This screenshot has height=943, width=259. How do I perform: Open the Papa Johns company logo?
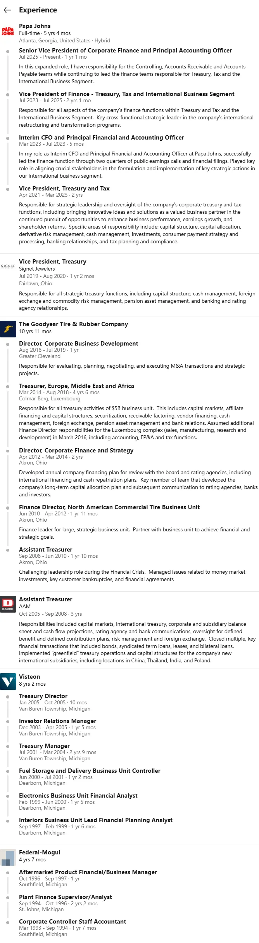(8, 31)
